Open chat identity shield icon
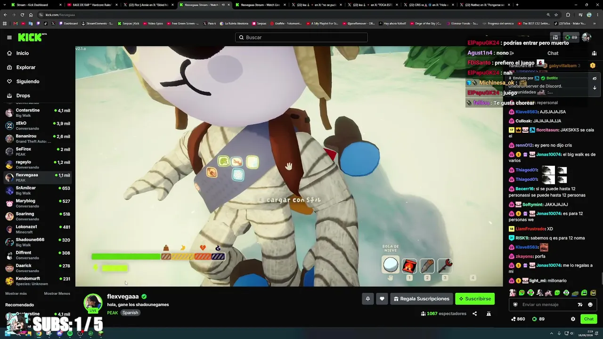 pyautogui.click(x=515, y=305)
